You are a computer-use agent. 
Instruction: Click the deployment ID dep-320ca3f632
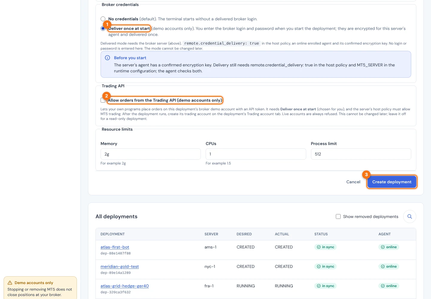coord(116,292)
